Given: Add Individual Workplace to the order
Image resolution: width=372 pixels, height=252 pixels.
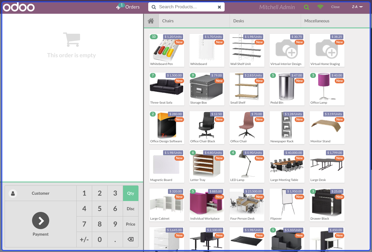Looking at the screenshot, I should [x=207, y=205].
